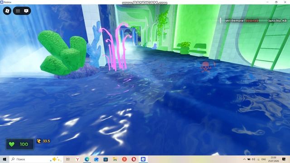Open the blue cube taskbar app
This screenshot has width=290, height=163.
tap(96, 159)
